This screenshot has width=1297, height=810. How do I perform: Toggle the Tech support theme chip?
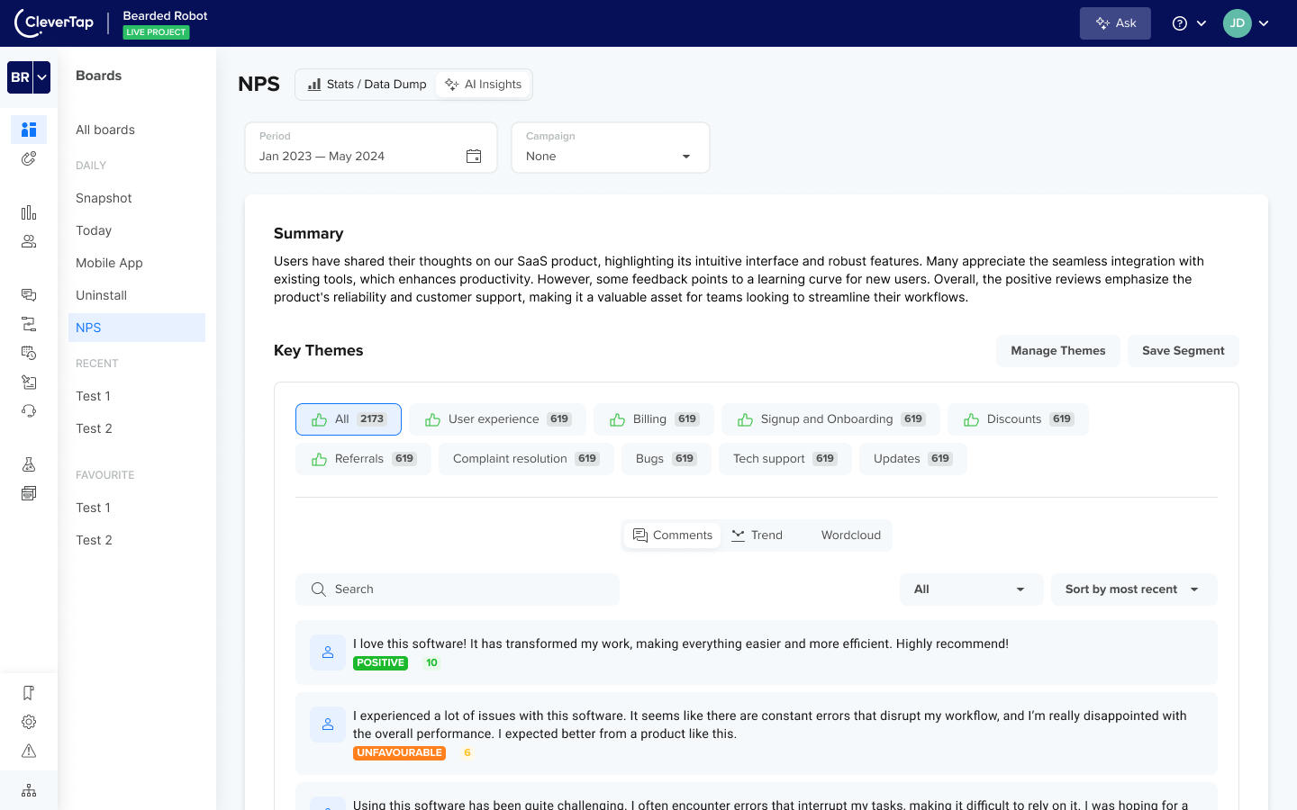coord(785,459)
